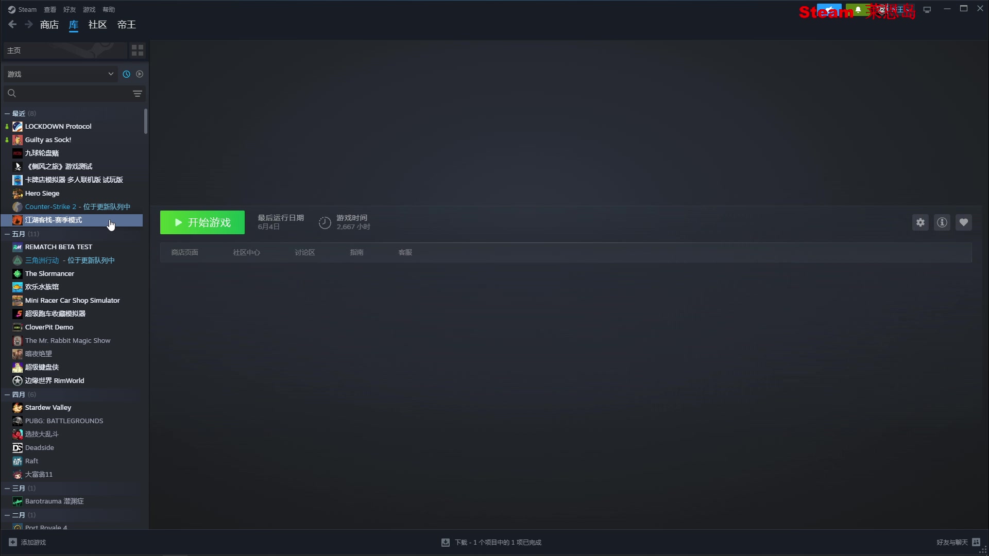Click the Big Picture mode monitor icon
The image size is (989, 556).
coord(927,9)
